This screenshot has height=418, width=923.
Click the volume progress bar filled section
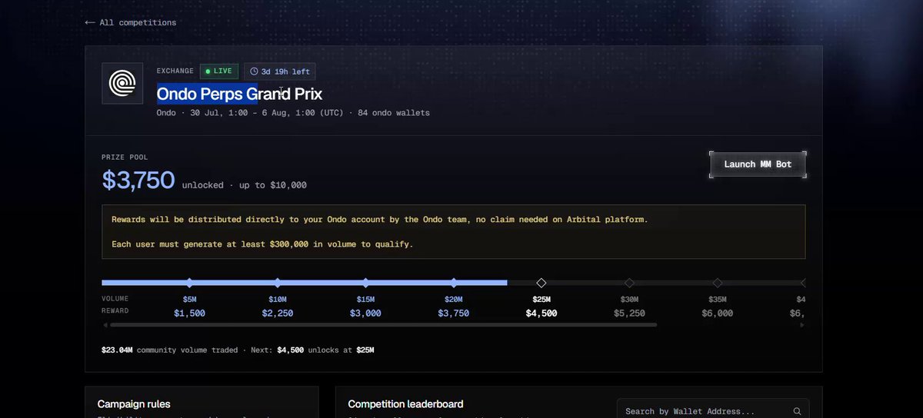(x=305, y=283)
